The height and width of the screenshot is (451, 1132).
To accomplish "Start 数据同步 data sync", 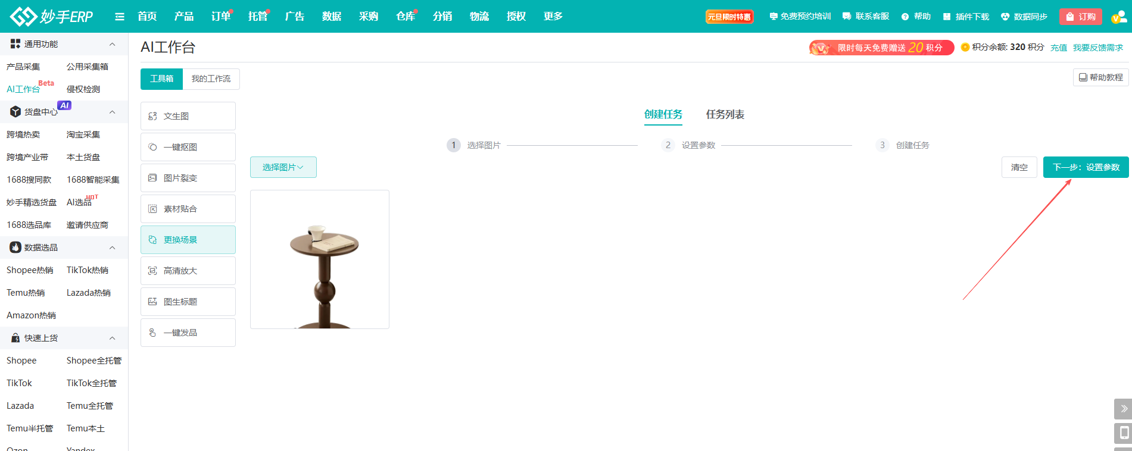I will pos(1024,17).
